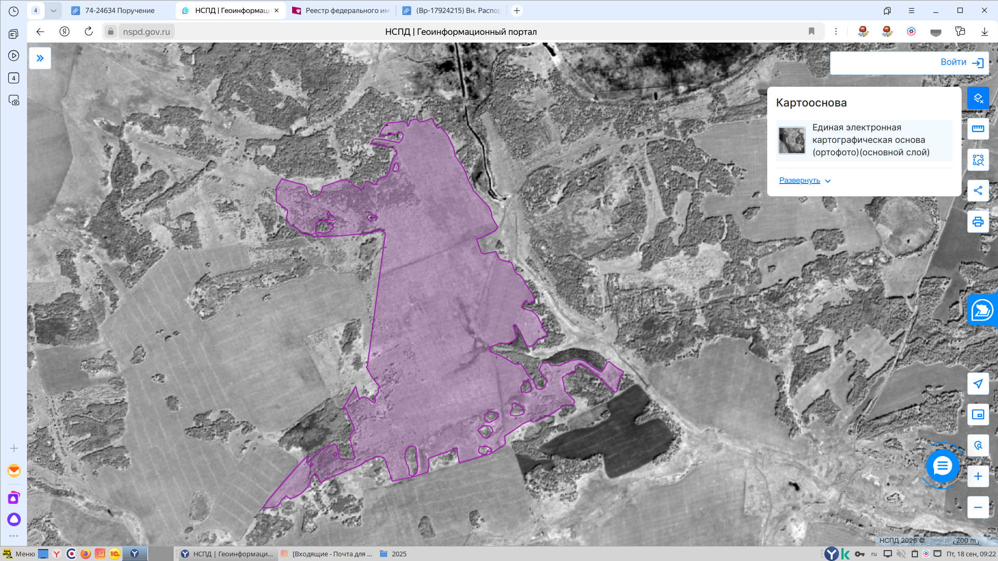Open Входящие mail window in taskbar
The image size is (998, 561).
[x=327, y=554]
